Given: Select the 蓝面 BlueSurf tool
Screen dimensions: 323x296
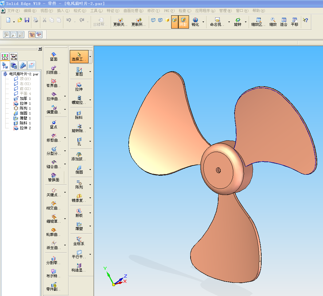Looking at the screenshot, I should 54,56.
